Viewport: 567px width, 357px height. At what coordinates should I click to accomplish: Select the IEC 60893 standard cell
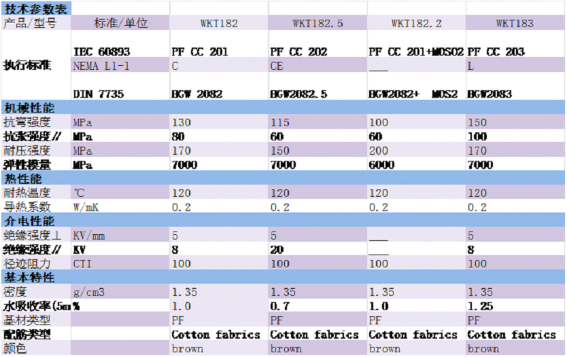(101, 52)
